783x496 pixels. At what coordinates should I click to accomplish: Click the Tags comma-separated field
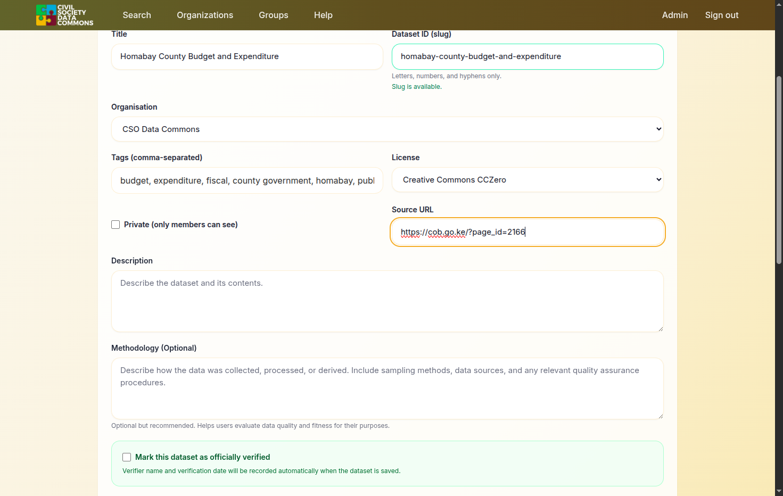click(247, 180)
